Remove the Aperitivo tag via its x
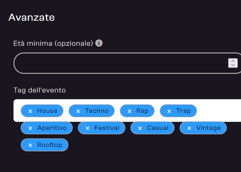This screenshot has width=241, height=172. (30, 128)
